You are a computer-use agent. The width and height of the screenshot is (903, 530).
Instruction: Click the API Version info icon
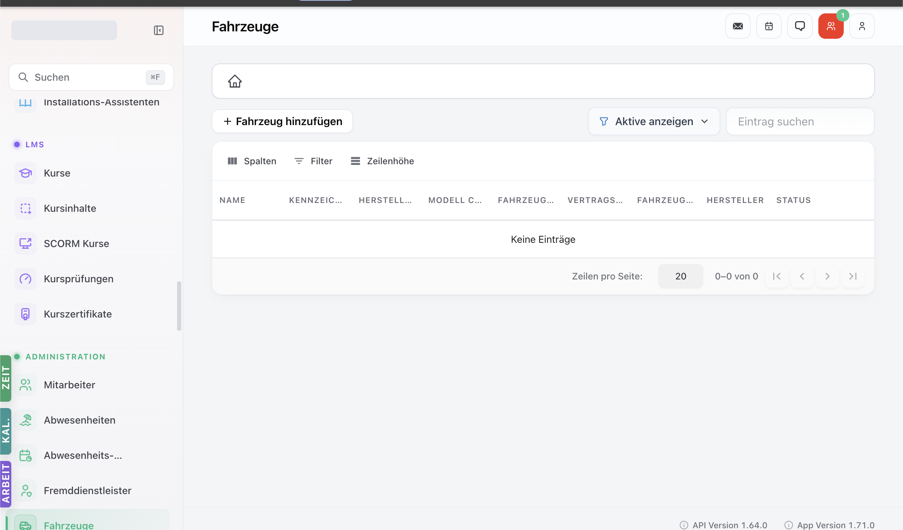(x=684, y=525)
